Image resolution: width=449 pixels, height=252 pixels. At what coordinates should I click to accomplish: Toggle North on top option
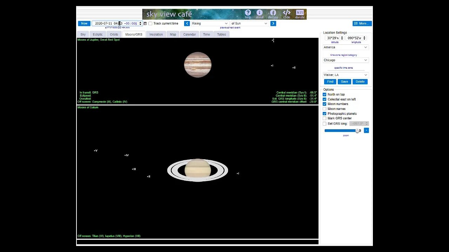click(x=324, y=94)
